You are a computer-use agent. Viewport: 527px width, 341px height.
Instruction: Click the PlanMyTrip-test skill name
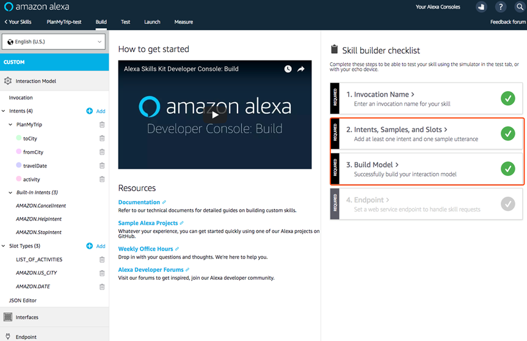[64, 22]
